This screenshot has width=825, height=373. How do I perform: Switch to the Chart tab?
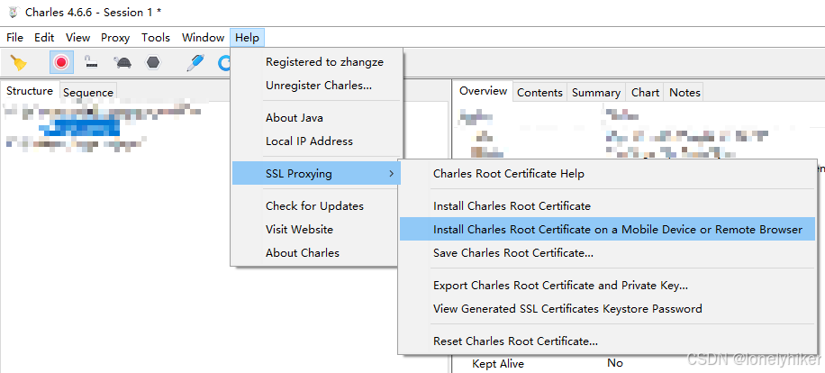coord(645,92)
